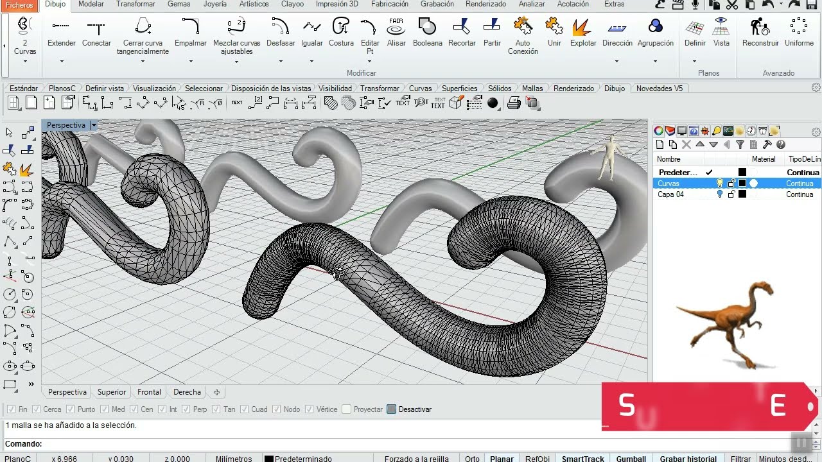The image size is (822, 462).
Task: Open the Ficheros menu
Action: click(19, 4)
